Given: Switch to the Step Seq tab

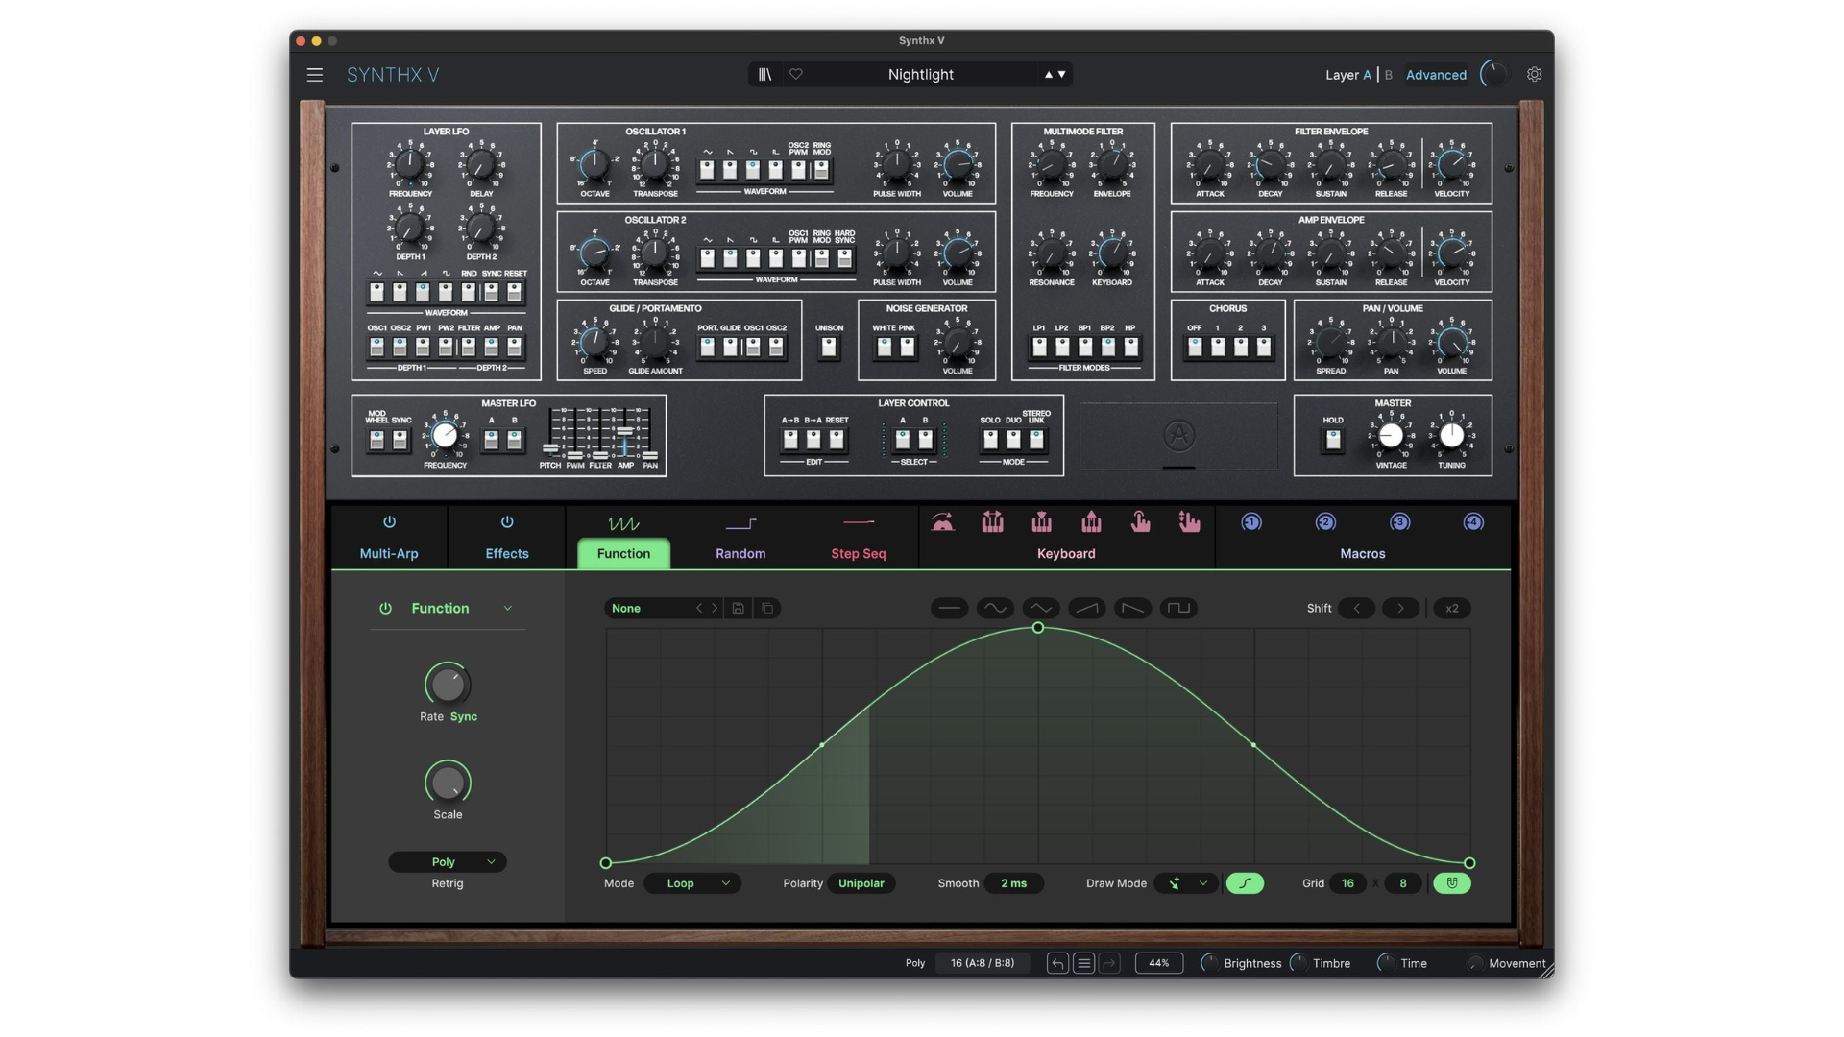Looking at the screenshot, I should click(x=859, y=553).
